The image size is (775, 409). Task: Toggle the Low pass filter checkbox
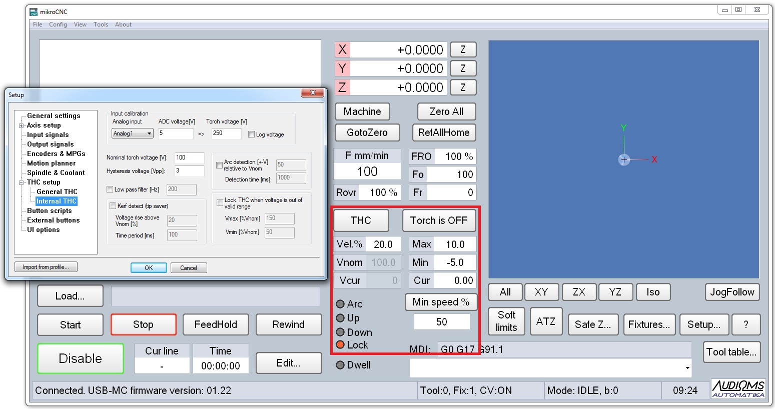click(110, 189)
